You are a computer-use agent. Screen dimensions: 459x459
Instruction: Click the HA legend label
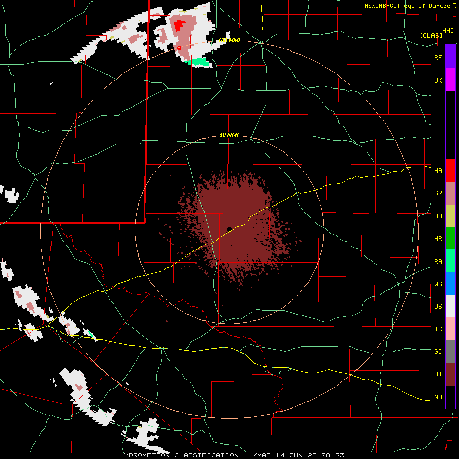438,170
